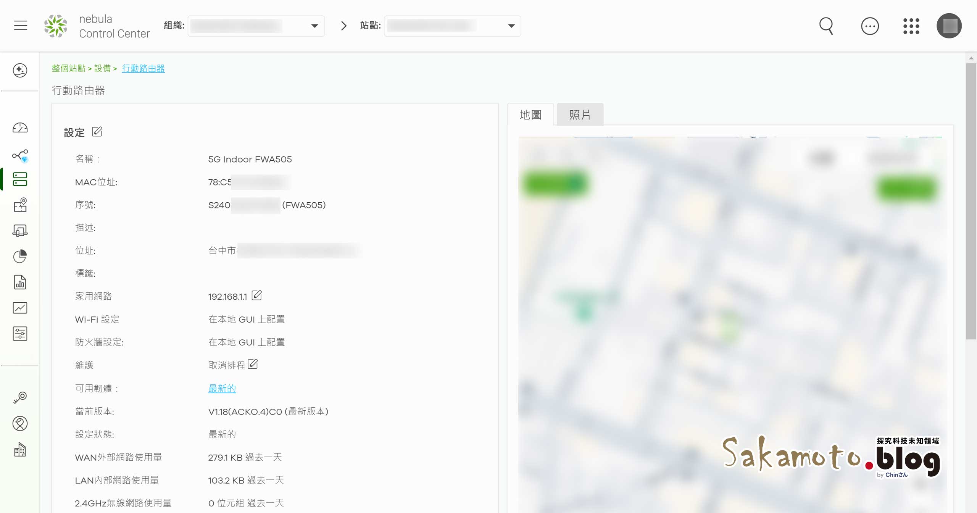Open the hamburger navigation menu
This screenshot has height=513, width=977.
[x=21, y=26]
